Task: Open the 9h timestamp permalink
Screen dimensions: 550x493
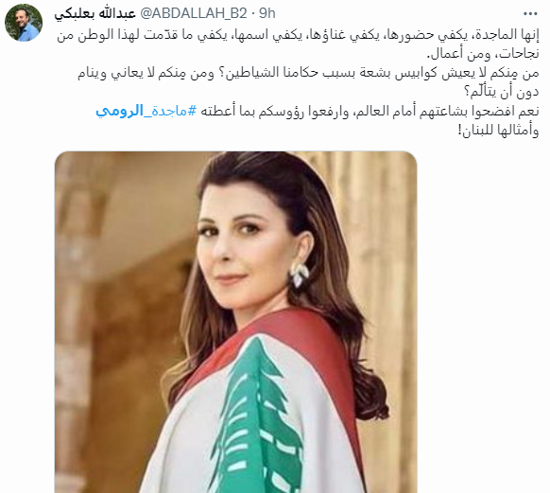Action: tap(267, 13)
